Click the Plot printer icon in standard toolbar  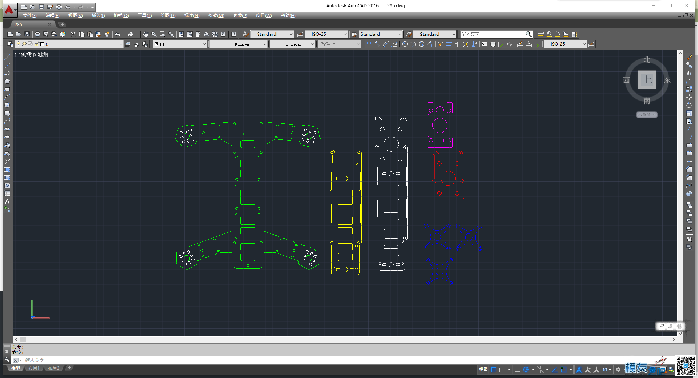[x=37, y=34]
